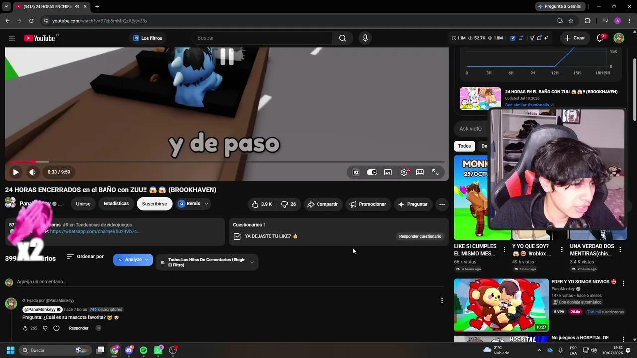Open the notifications bell

click(601, 38)
